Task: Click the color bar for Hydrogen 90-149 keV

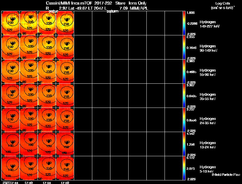Action: (184, 47)
